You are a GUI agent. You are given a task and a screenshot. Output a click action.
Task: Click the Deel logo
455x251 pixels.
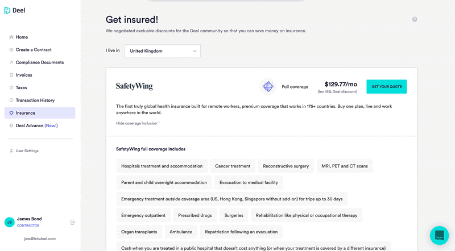(x=15, y=10)
